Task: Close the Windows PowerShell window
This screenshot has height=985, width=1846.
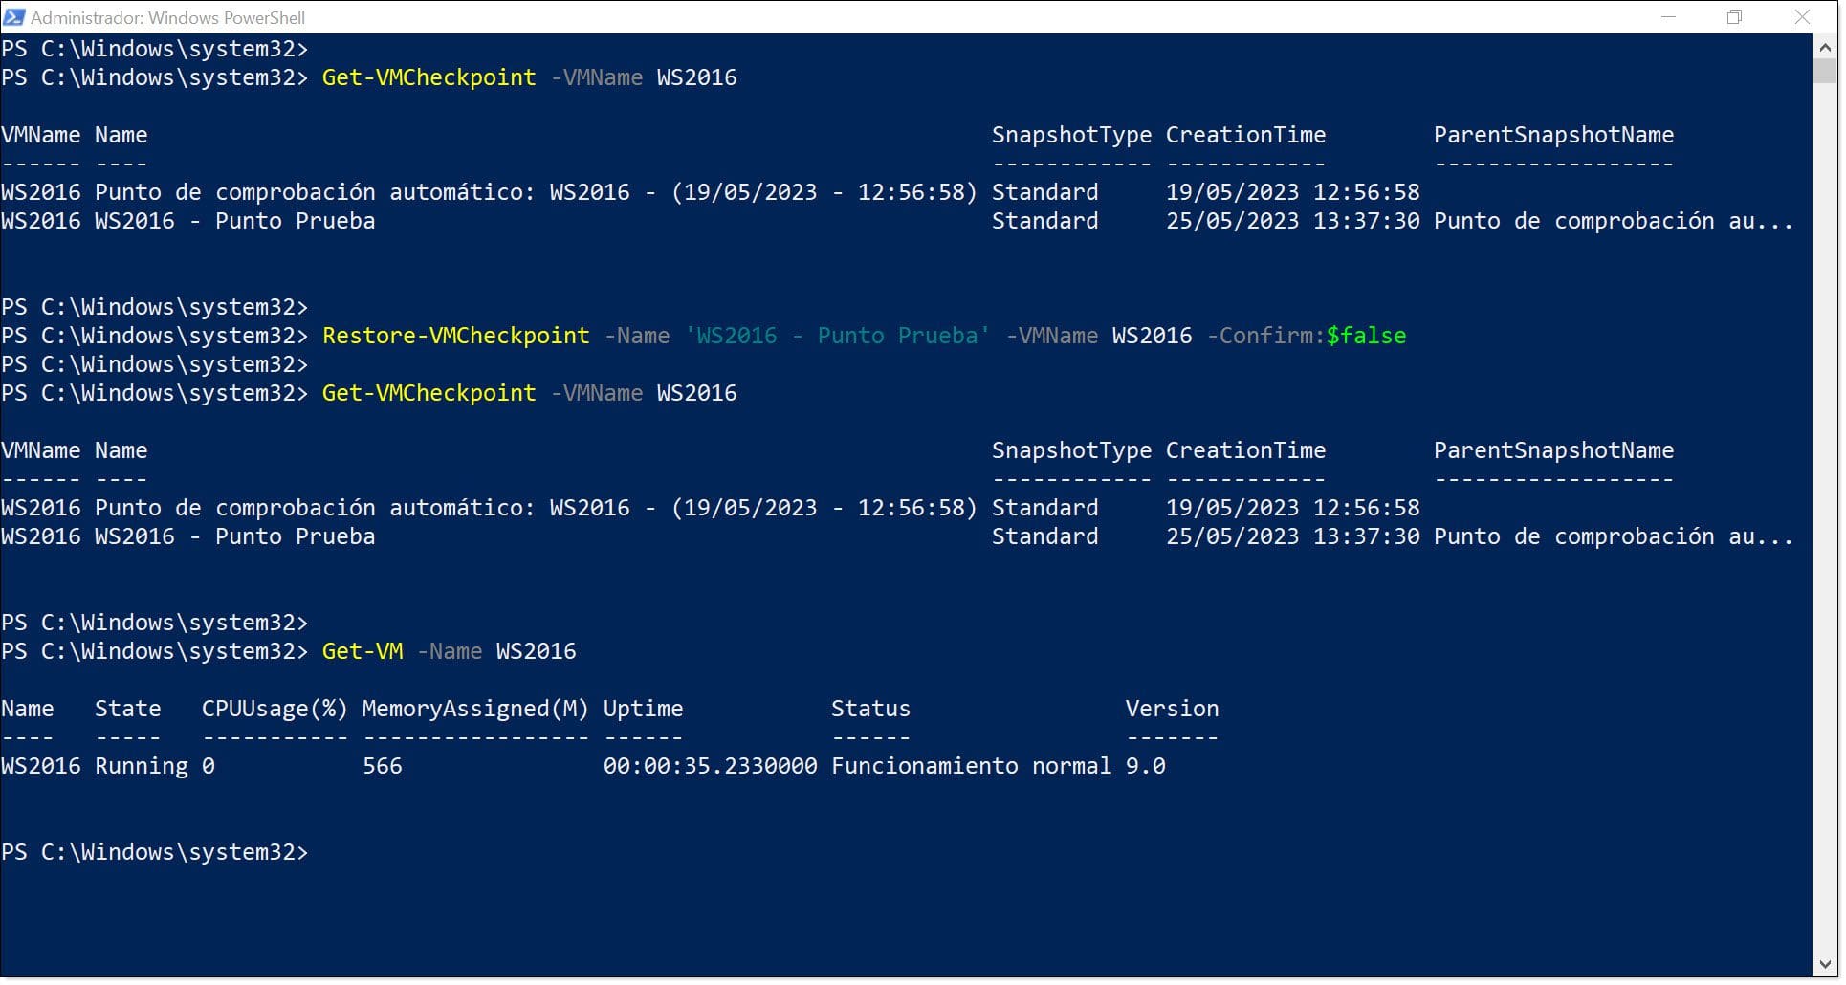Action: (x=1802, y=17)
